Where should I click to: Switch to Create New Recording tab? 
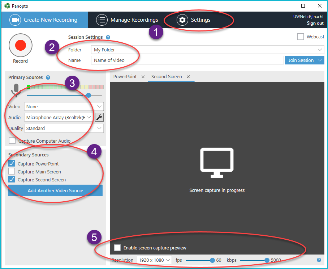[x=44, y=20]
